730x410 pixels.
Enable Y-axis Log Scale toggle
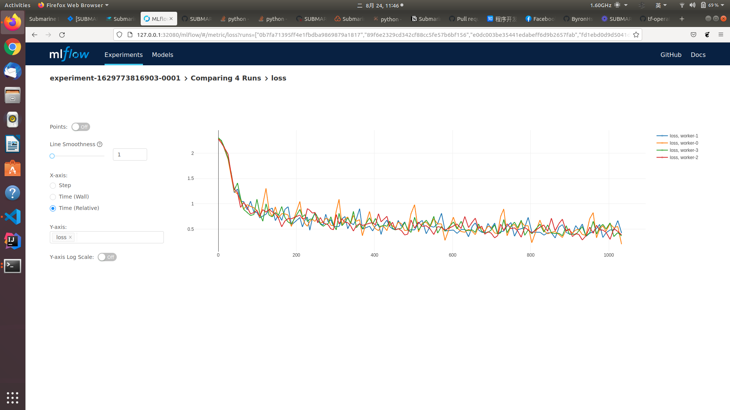tap(107, 257)
